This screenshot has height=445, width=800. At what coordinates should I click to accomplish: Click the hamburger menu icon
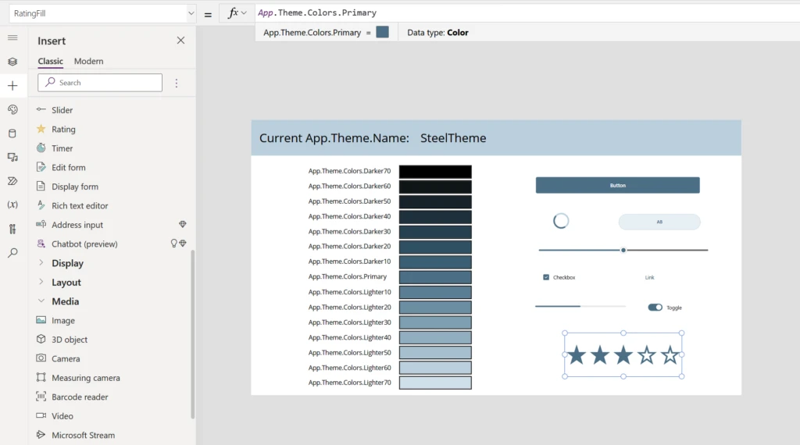coord(12,37)
